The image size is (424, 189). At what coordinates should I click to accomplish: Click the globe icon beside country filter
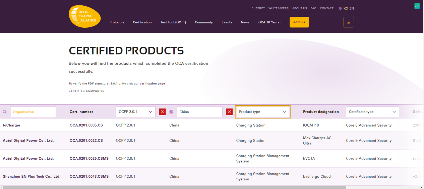(x=171, y=112)
